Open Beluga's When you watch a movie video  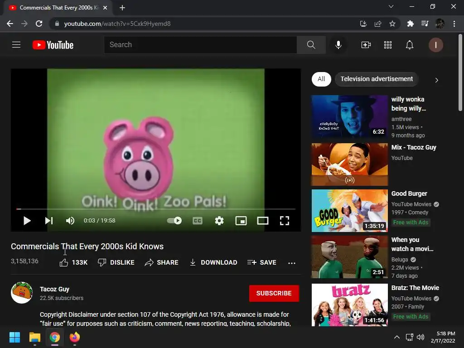(x=349, y=257)
